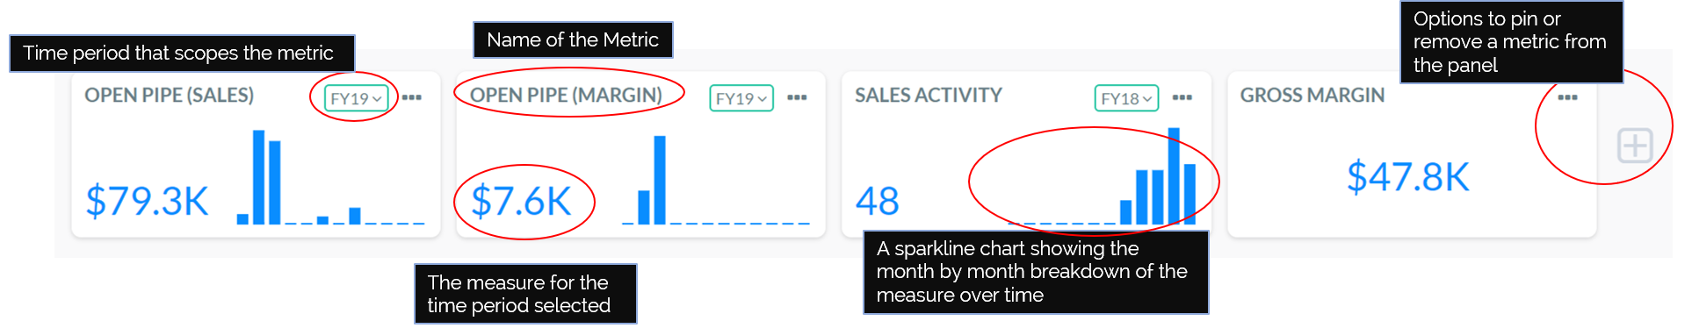Select the Gross Margin card title
The image size is (1692, 328).
tap(1312, 95)
